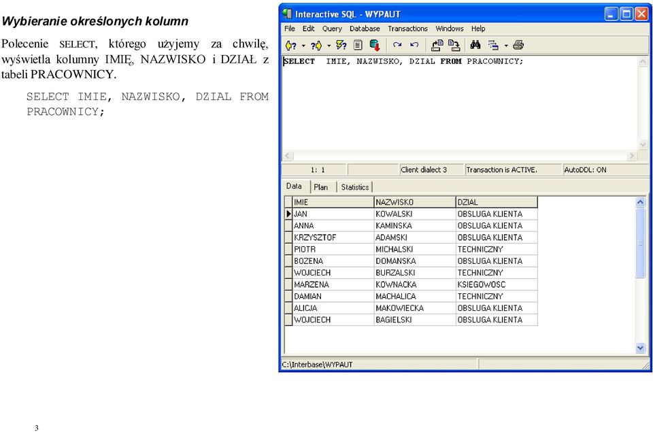Switch to the Statistics tab
Viewport: 653px width, 432px height.
click(x=355, y=187)
